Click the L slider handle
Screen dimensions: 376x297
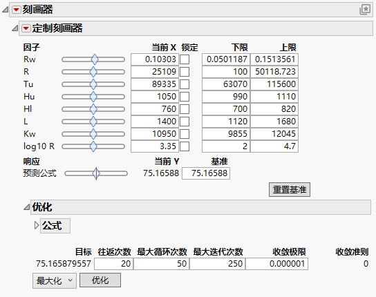93,122
